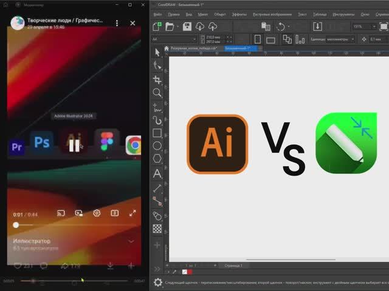Select the Drop Shadow effects tool

[x=157, y=216]
